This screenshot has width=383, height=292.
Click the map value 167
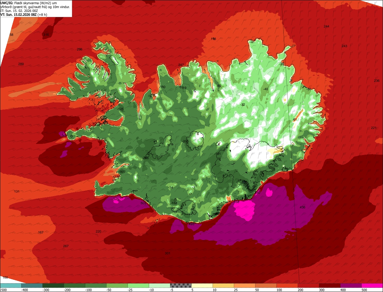click(x=41, y=232)
